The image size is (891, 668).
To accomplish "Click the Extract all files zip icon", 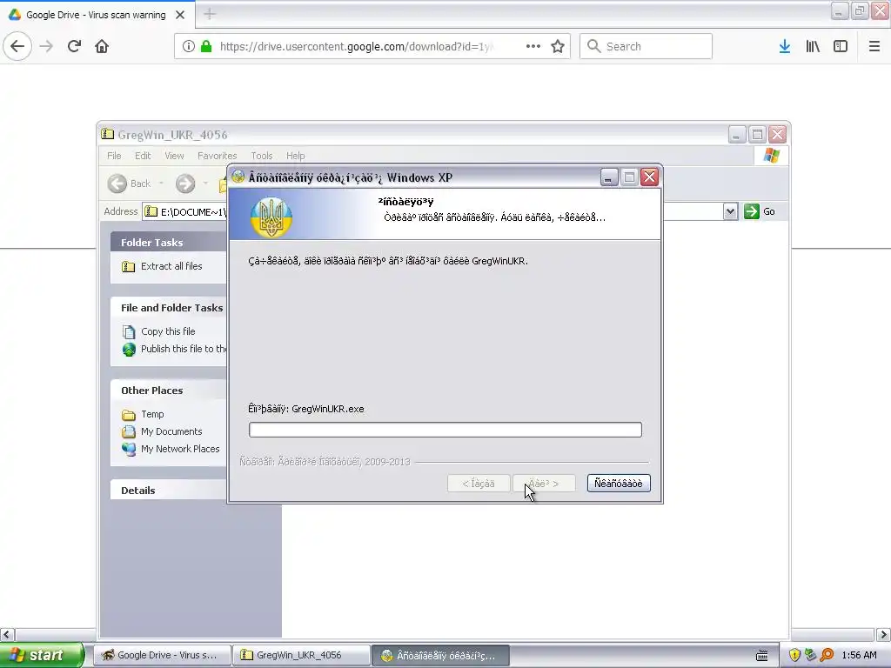I will [x=129, y=266].
